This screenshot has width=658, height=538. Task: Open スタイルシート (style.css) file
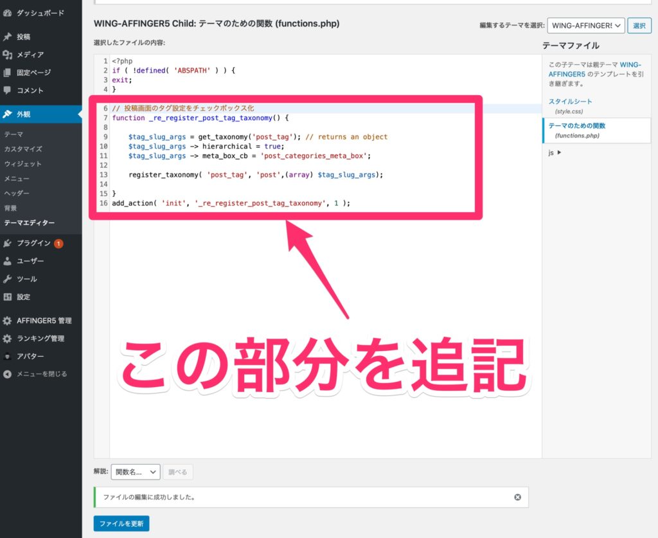[x=570, y=106]
